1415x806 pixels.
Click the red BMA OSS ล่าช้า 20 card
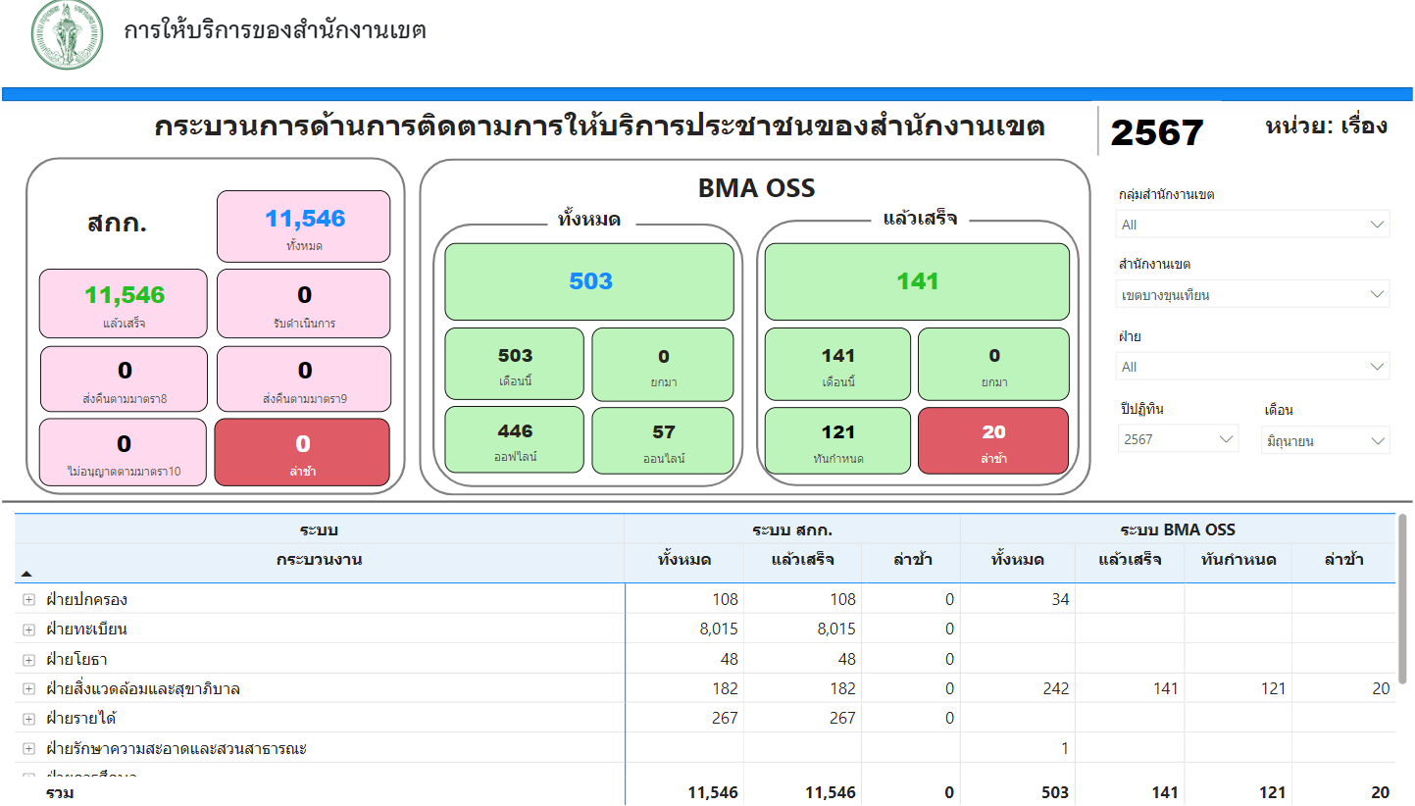(x=992, y=440)
